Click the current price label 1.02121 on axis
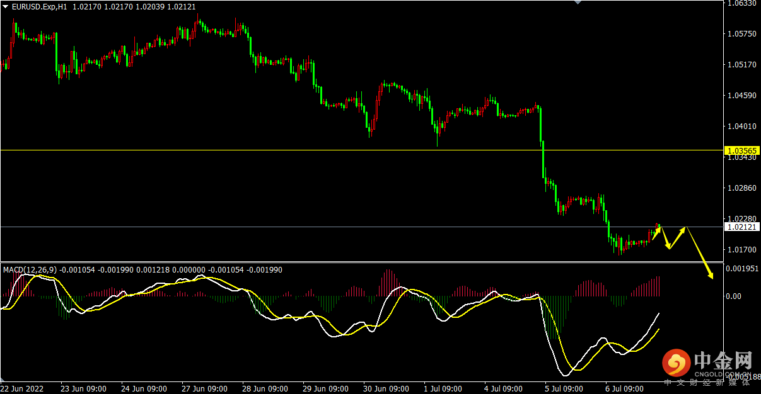 tap(741, 227)
